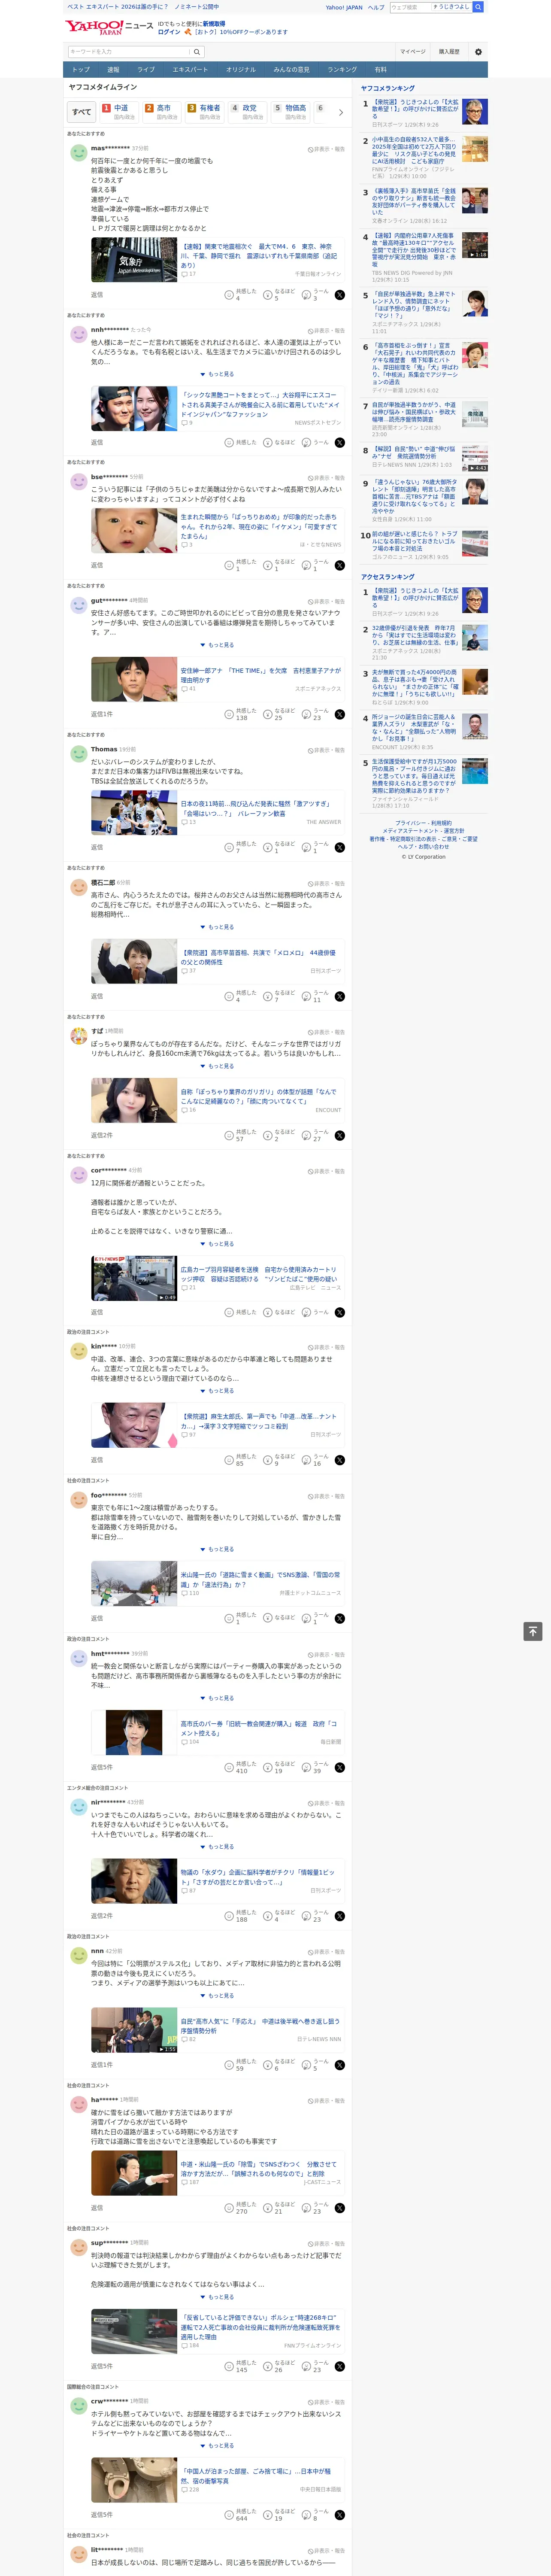The image size is (551, 2576).
Task: Open the 速報 navigation tab
Action: pyautogui.click(x=113, y=70)
